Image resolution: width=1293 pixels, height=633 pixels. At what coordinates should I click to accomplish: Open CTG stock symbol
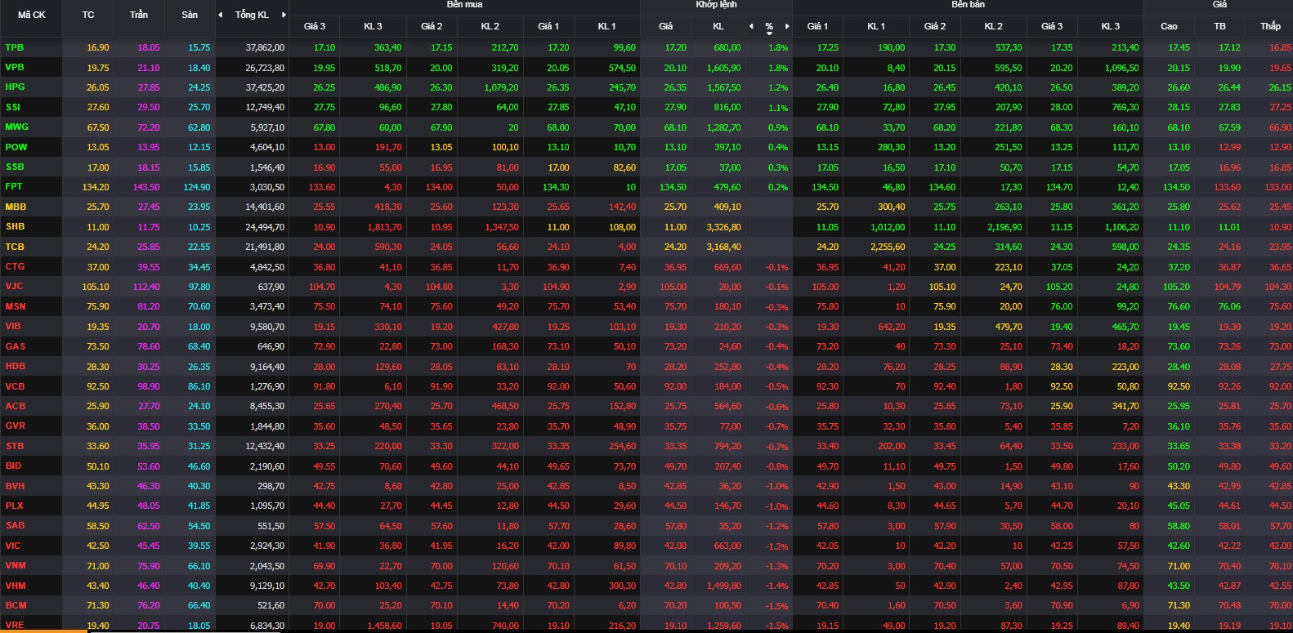pos(15,266)
